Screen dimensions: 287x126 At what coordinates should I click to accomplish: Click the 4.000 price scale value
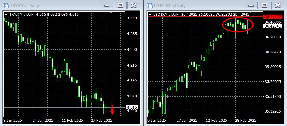point(131,111)
